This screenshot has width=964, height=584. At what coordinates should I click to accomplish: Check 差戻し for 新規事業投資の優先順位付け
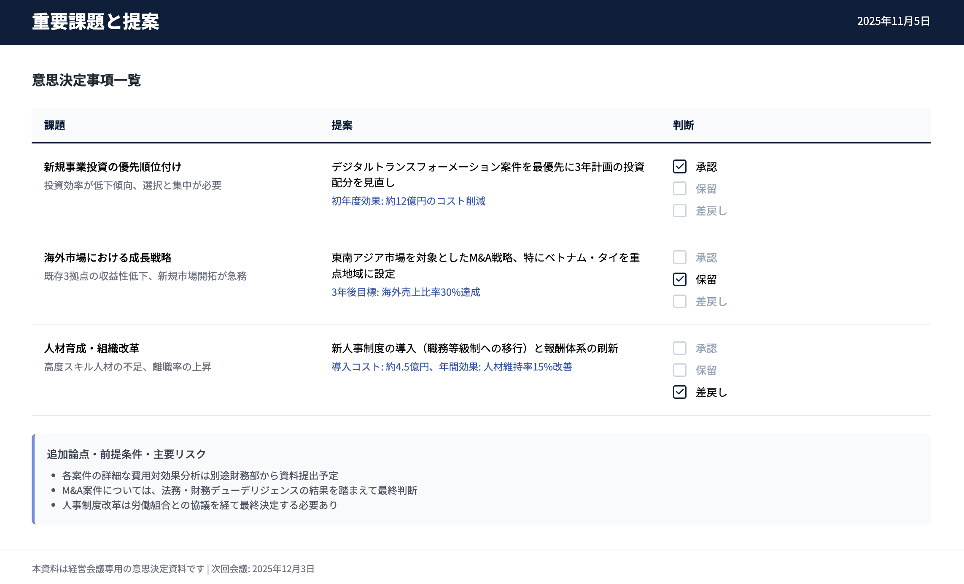[x=679, y=211]
